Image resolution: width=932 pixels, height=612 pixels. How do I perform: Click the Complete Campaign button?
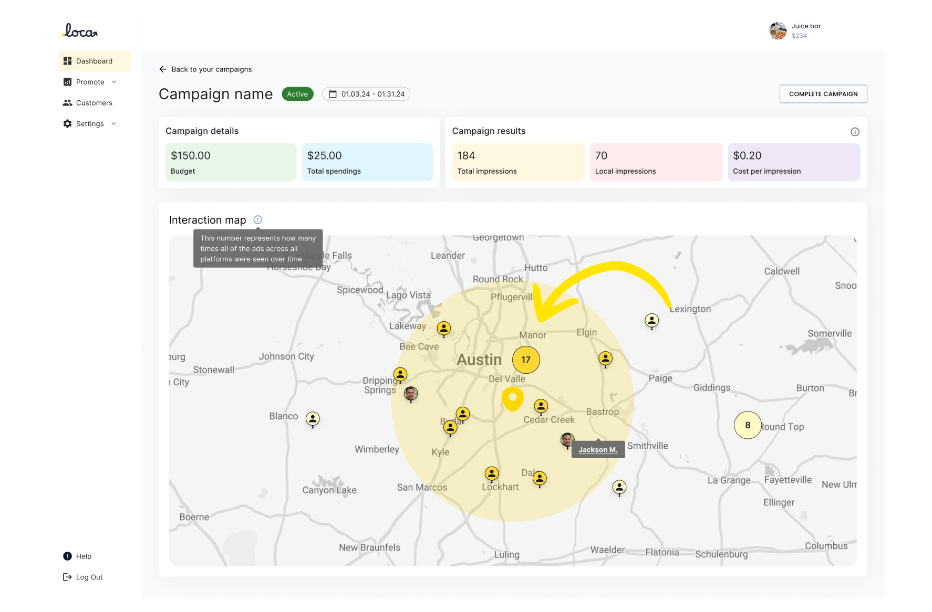tap(823, 94)
